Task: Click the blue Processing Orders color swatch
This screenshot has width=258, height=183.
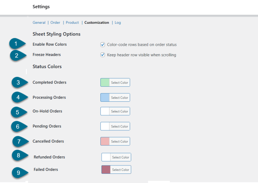Action: (105, 97)
